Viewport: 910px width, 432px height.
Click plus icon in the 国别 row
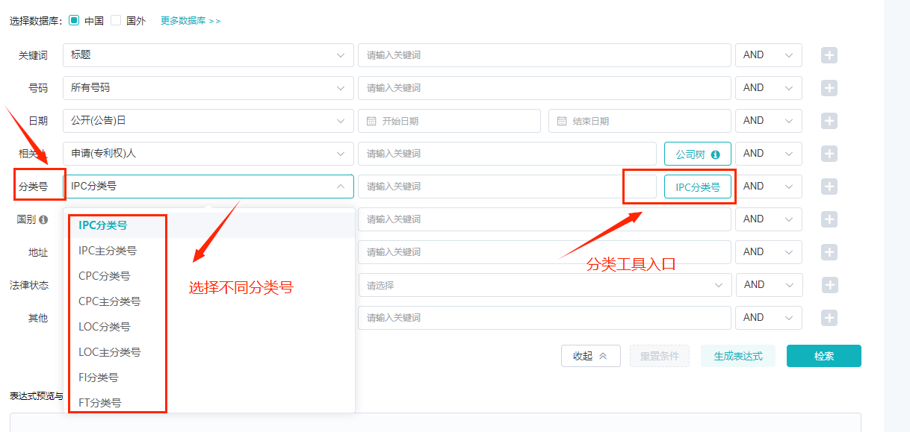pos(829,219)
